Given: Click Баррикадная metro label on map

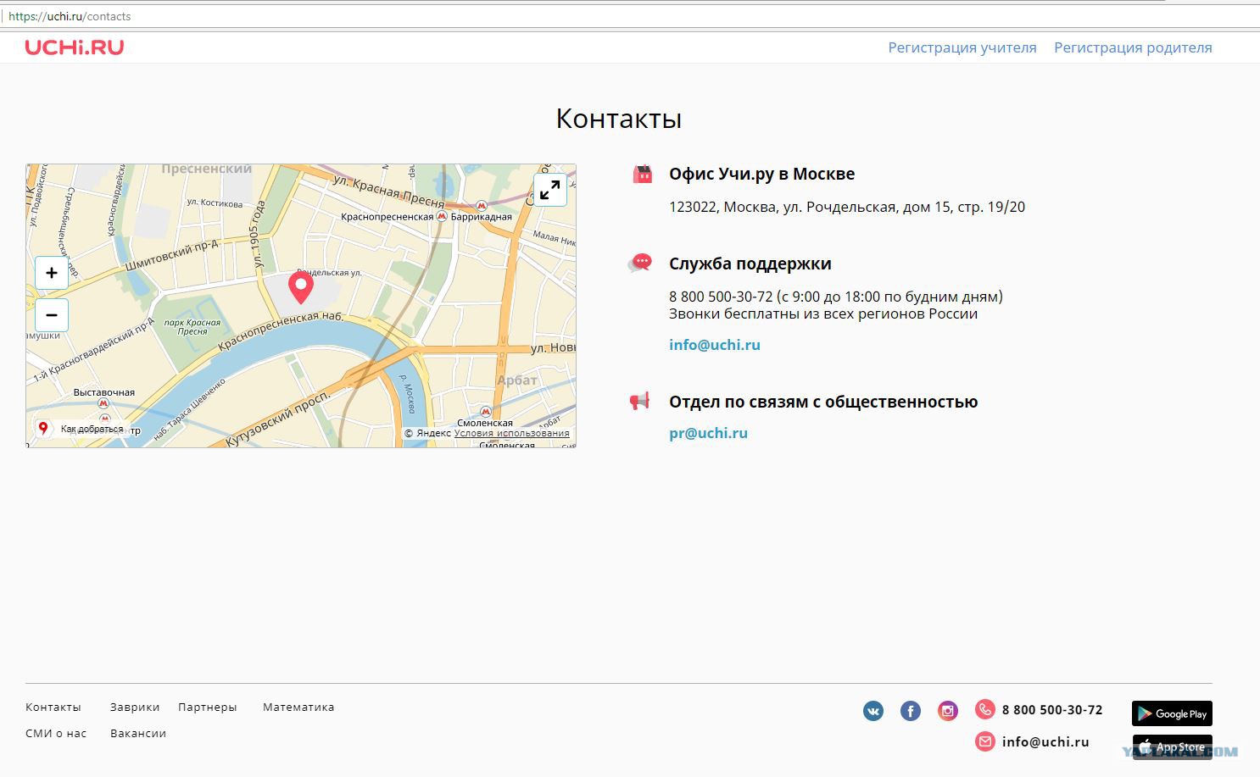Looking at the screenshot, I should point(481,217).
